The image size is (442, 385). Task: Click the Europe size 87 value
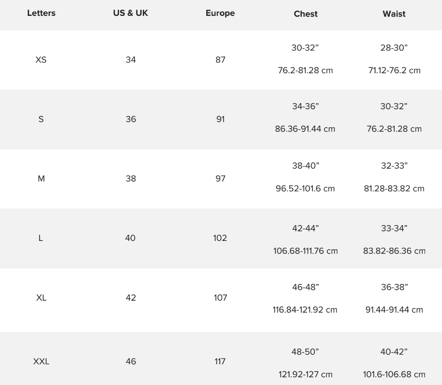[220, 60]
